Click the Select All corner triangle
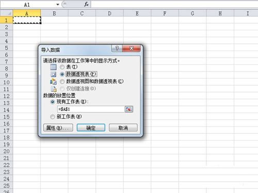This screenshot has width=258, height=193. 7,13
